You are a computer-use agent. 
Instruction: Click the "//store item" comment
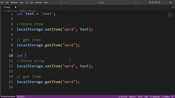pyautogui.click(x=30, y=24)
